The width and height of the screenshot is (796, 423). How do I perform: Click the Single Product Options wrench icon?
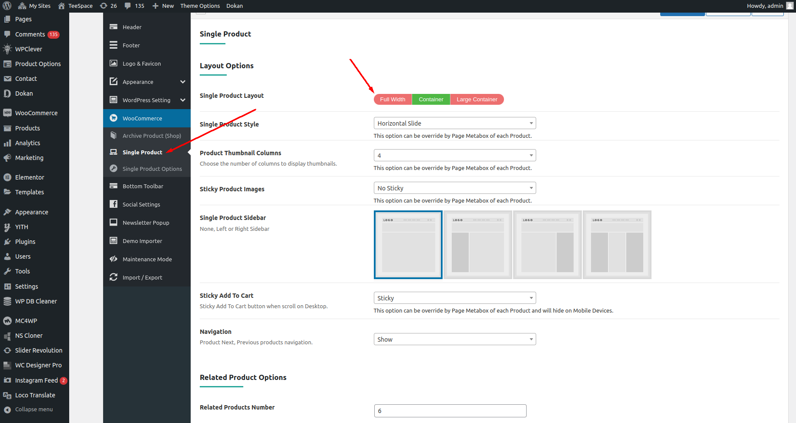114,168
